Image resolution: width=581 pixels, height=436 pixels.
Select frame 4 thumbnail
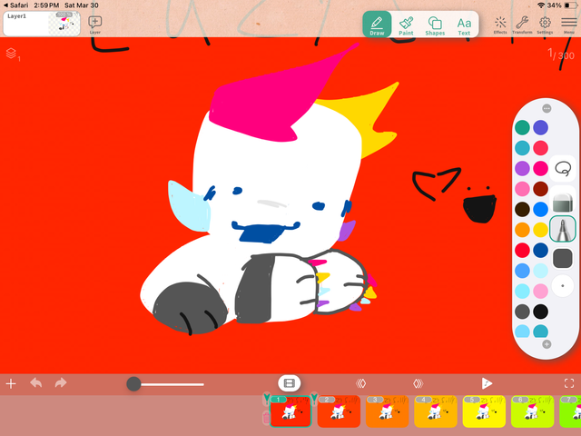point(436,411)
